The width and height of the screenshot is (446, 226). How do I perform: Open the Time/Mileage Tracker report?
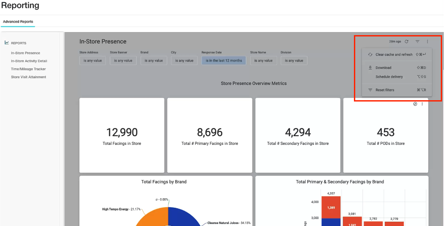[x=28, y=69]
